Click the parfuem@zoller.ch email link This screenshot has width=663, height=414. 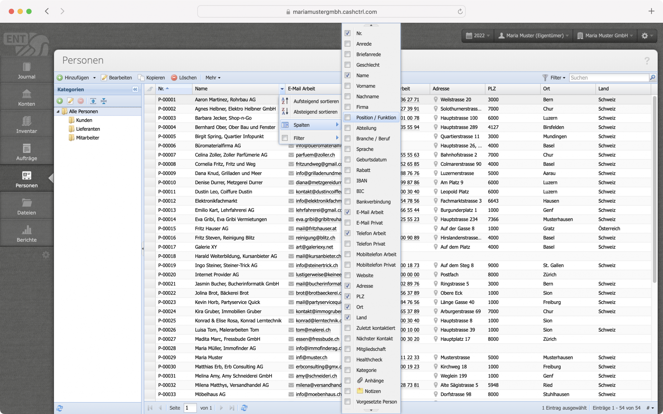(x=315, y=155)
